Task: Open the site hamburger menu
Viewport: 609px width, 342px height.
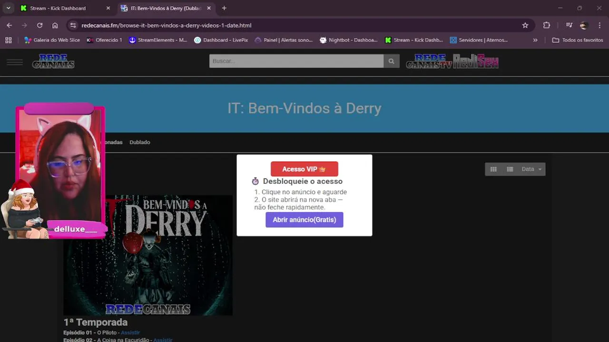Action: [x=15, y=62]
